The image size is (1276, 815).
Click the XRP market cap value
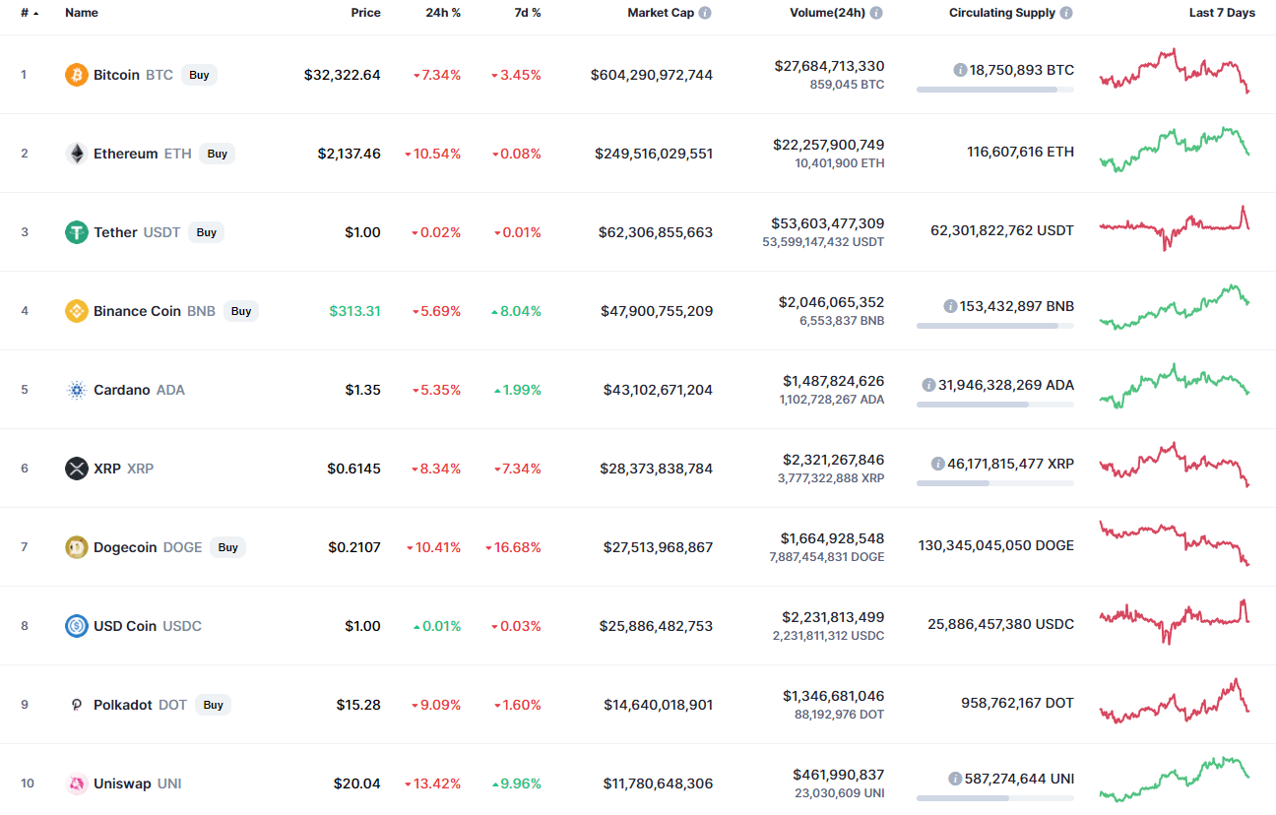click(656, 469)
